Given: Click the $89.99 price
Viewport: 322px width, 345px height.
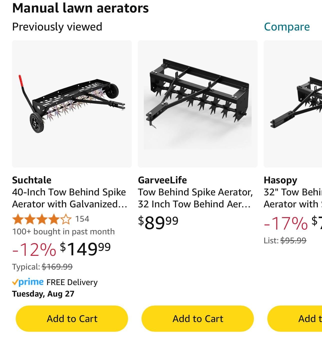Looking at the screenshot, I should click(x=158, y=222).
